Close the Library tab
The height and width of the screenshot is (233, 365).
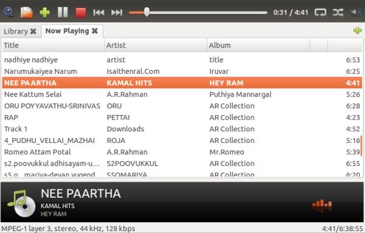pos(33,31)
